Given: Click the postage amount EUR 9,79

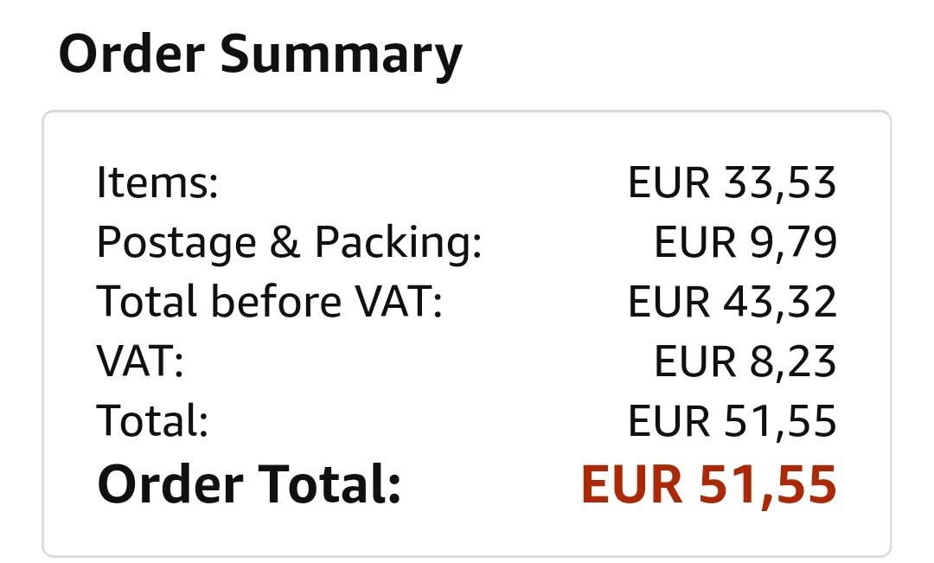Looking at the screenshot, I should (x=745, y=242).
